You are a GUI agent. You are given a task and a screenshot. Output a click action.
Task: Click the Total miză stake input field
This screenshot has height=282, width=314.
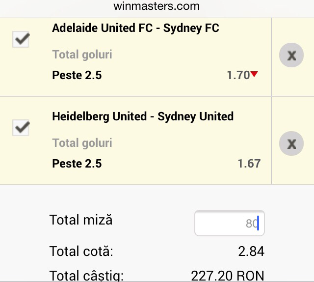click(229, 223)
